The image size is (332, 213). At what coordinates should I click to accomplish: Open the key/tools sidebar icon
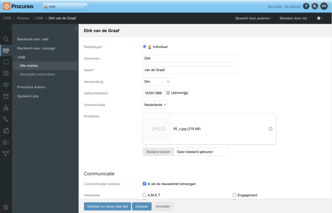[6, 119]
